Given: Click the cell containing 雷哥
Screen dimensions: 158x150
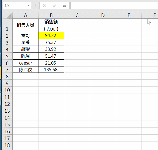Looking at the screenshot, I should [x=26, y=35].
